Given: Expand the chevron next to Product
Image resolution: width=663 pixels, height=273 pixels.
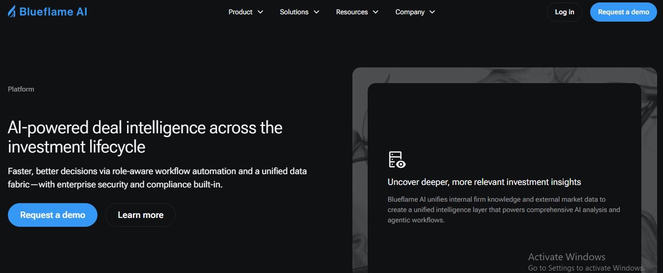Looking at the screenshot, I should (260, 12).
